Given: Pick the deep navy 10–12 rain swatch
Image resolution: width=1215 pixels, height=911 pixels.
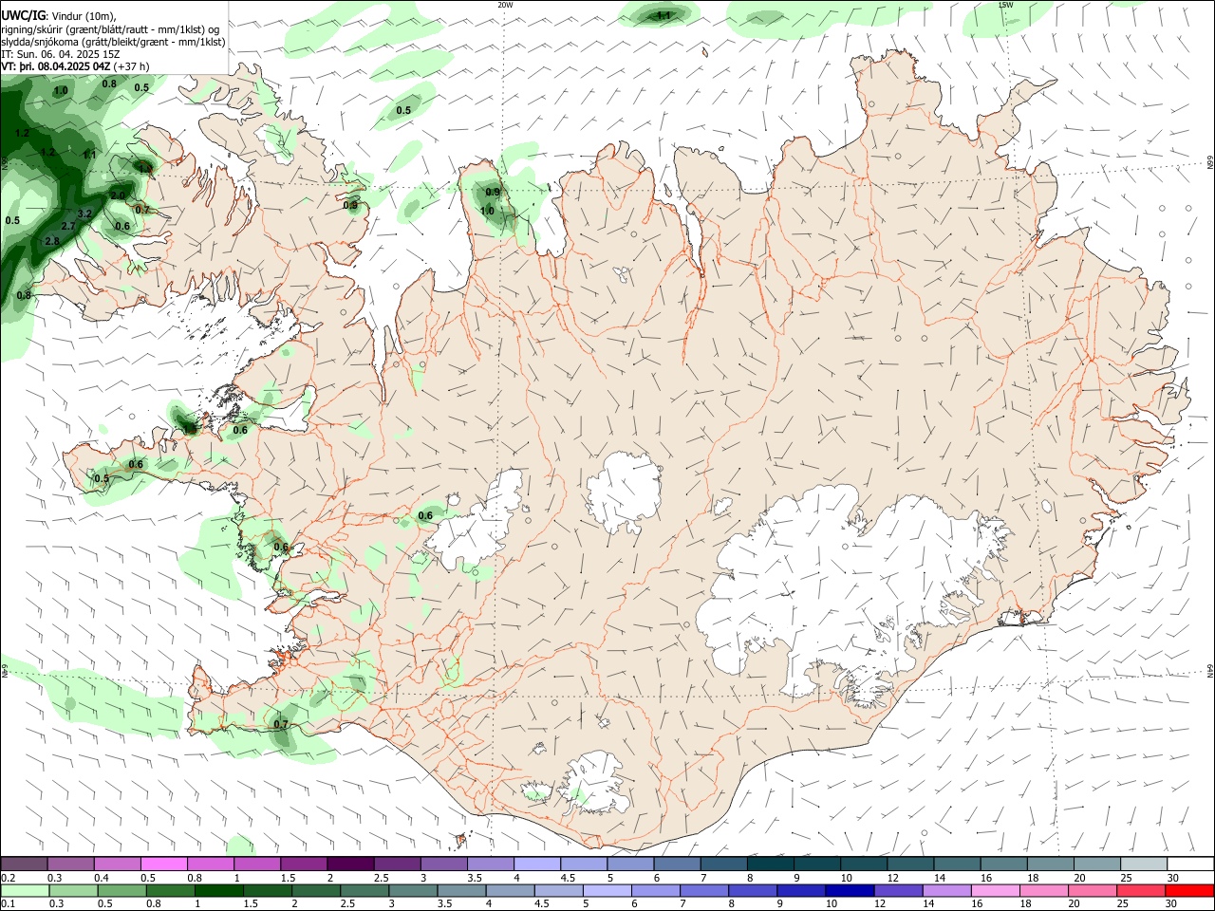Looking at the screenshot, I should click(x=849, y=891).
